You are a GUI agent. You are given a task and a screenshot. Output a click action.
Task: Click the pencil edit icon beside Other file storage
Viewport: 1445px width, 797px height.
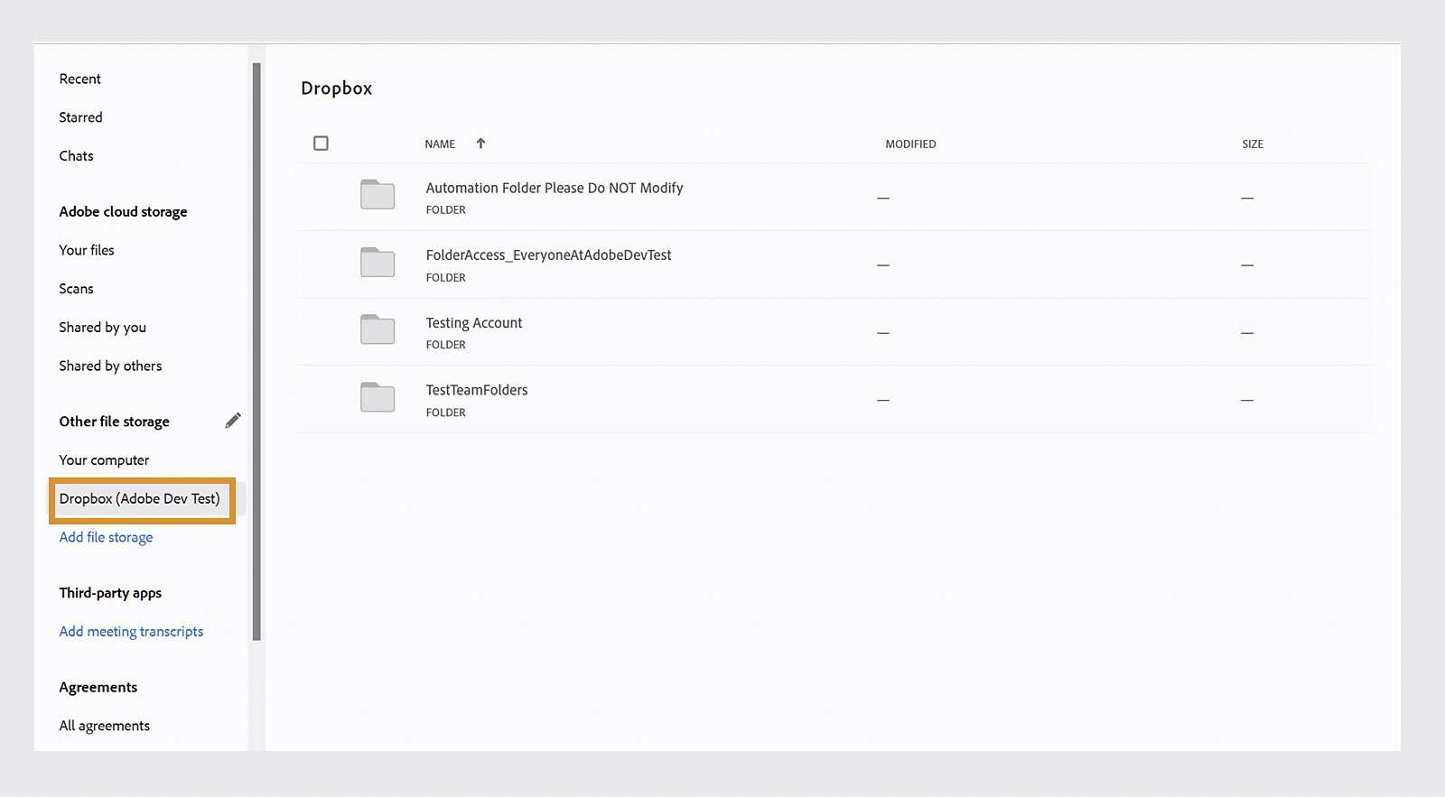233,421
